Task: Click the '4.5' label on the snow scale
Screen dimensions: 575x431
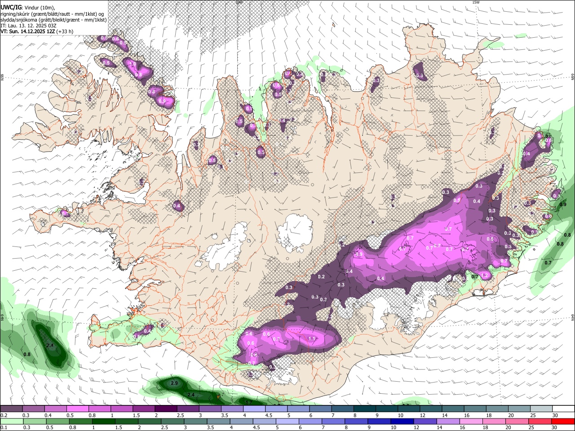Action: (269, 415)
